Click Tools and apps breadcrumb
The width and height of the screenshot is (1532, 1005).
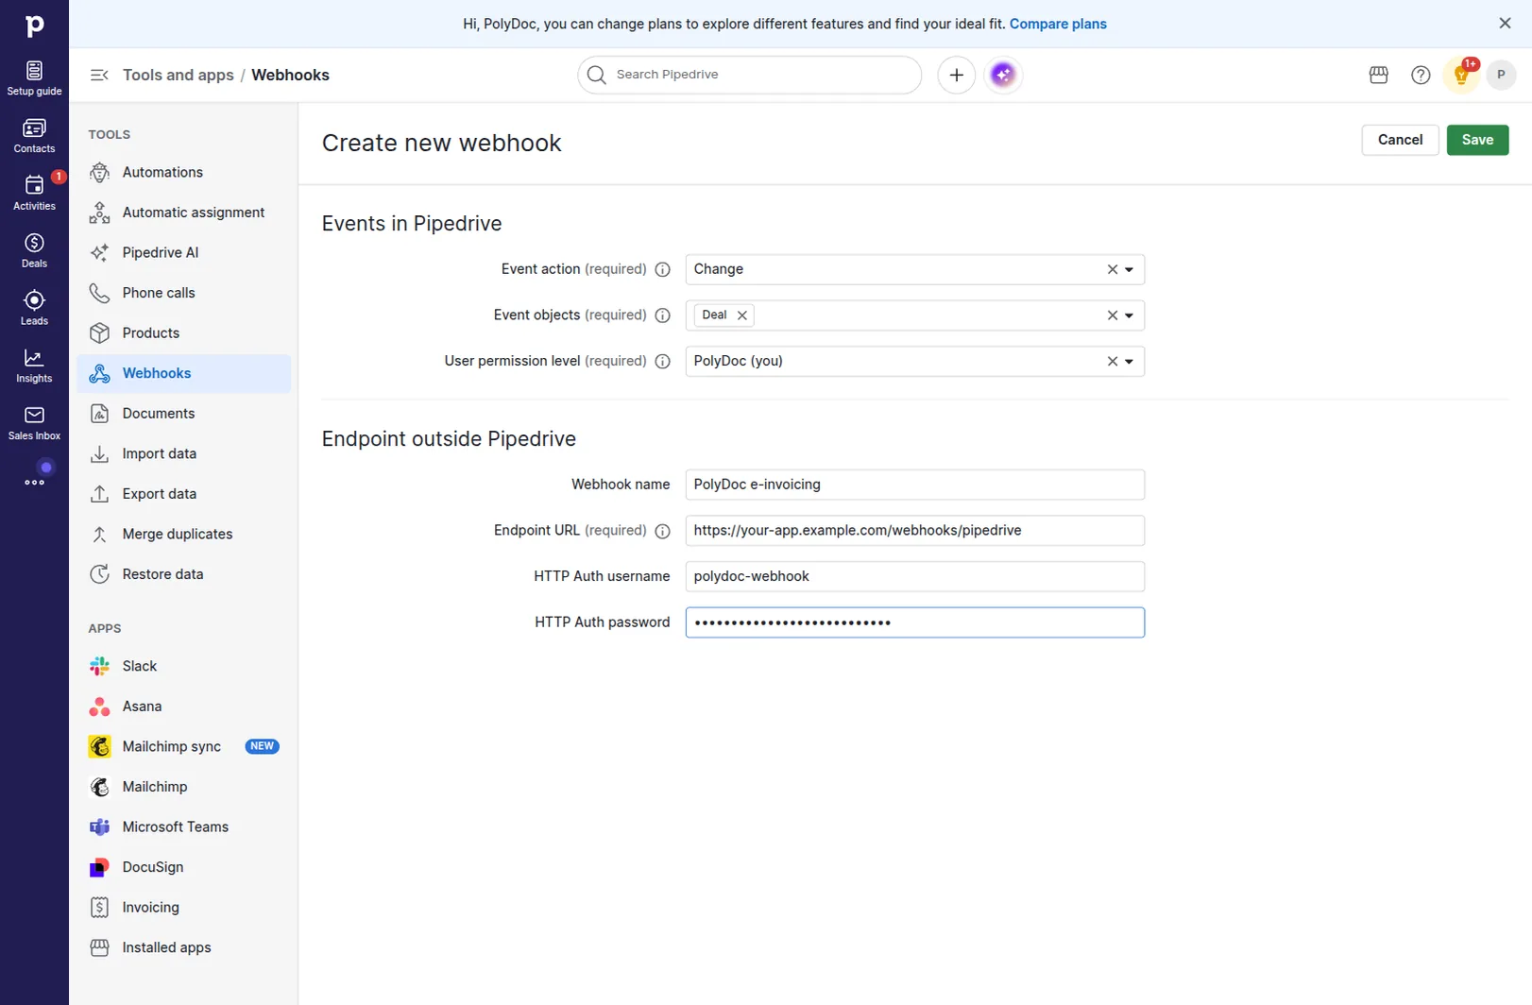click(178, 75)
